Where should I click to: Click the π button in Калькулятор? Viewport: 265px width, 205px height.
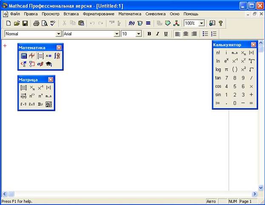[226, 69]
